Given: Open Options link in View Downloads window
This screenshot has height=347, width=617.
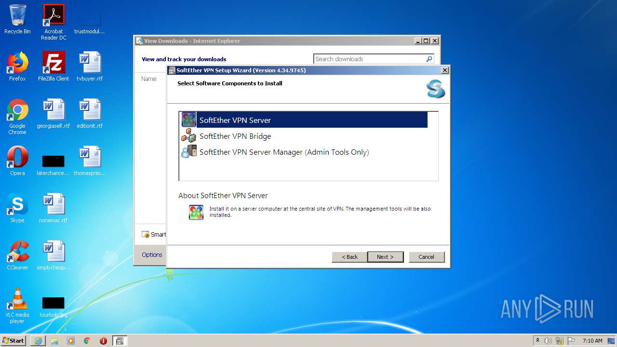Looking at the screenshot, I should tap(152, 254).
